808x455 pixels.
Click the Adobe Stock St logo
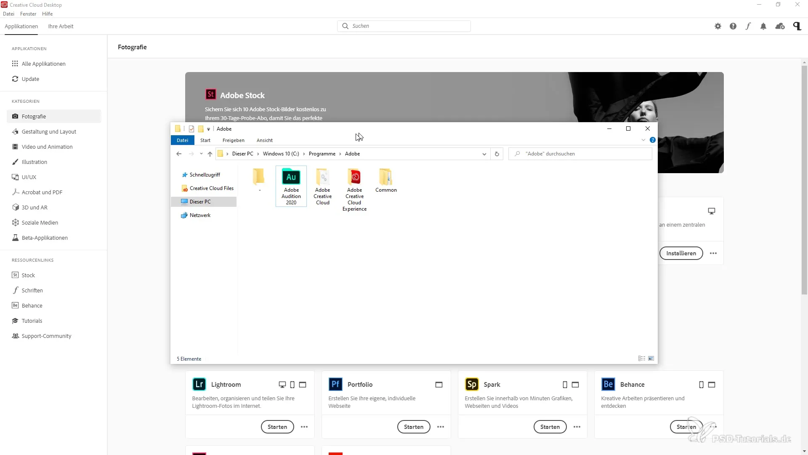pos(210,94)
